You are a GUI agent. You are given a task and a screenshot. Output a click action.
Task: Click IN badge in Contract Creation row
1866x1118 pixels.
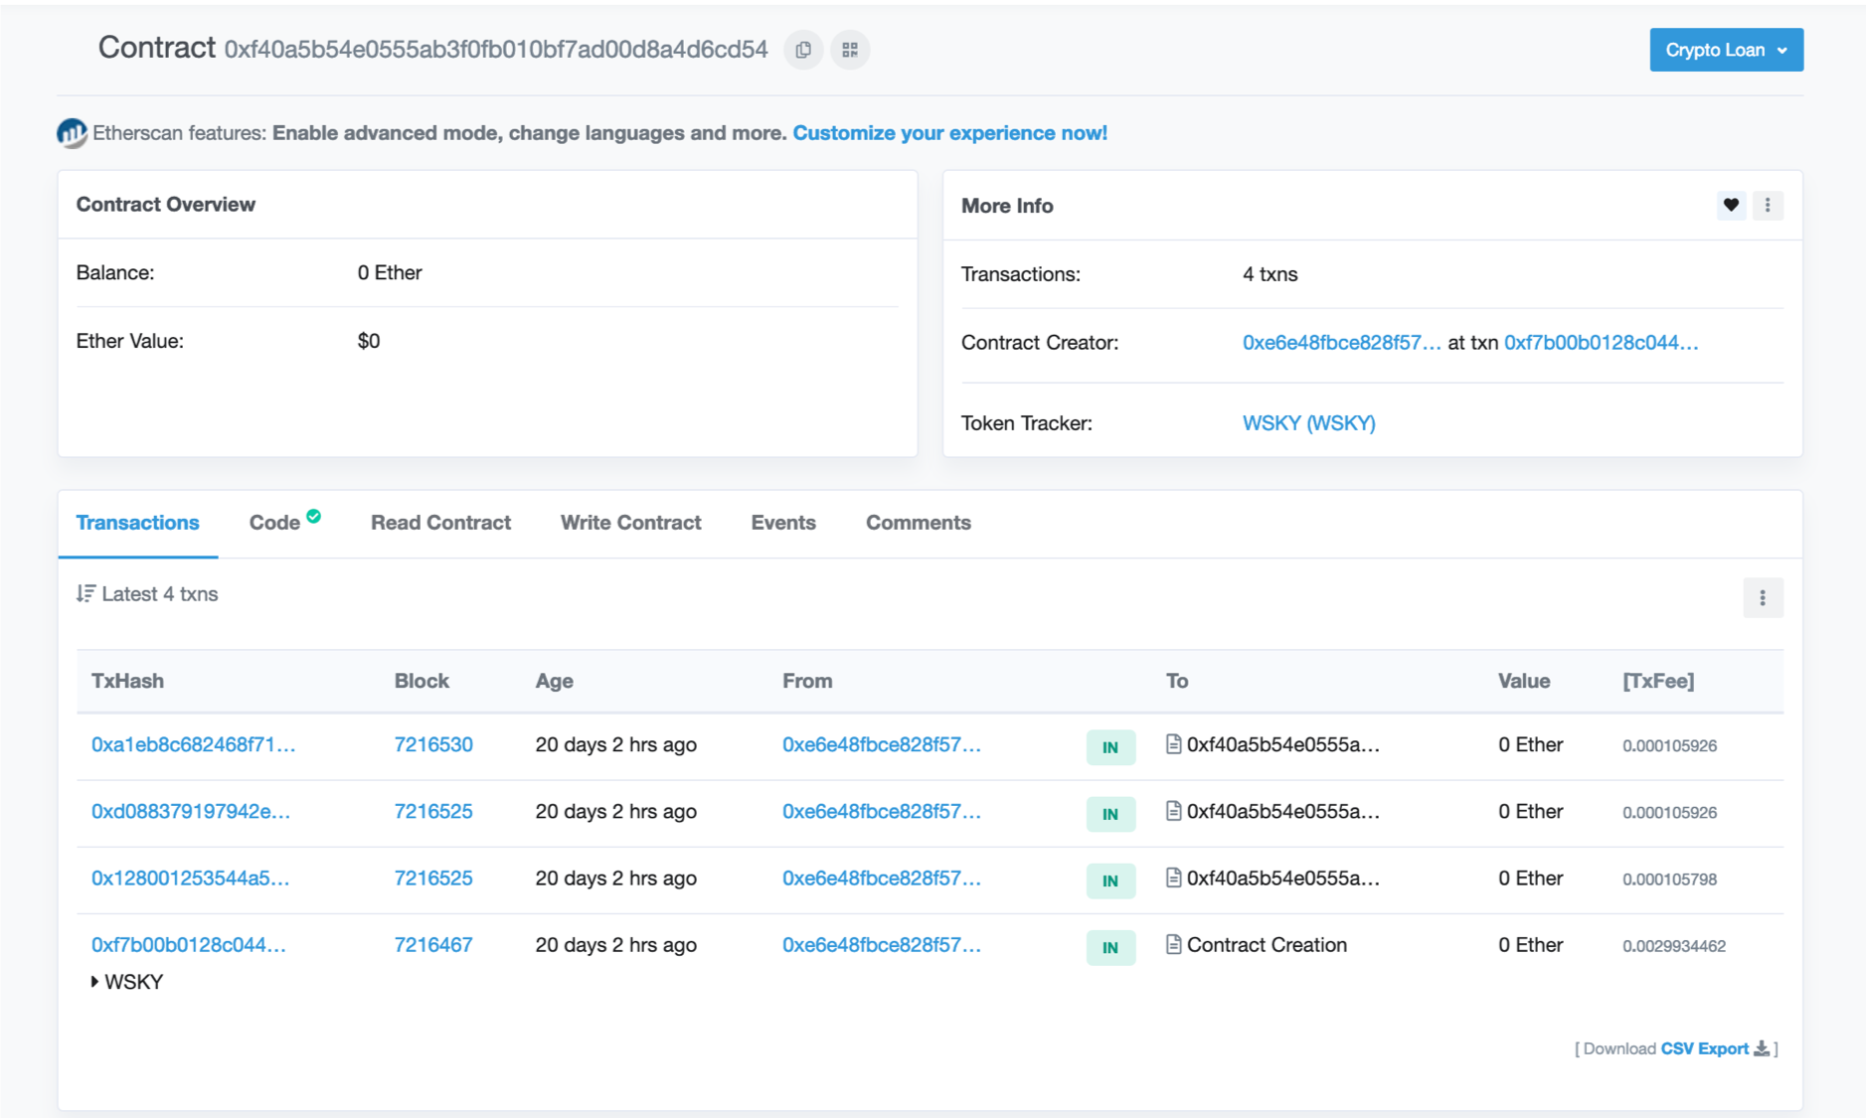[1110, 946]
